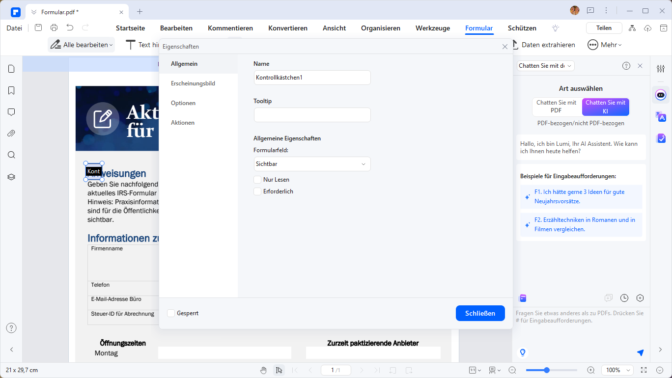Click Daten extrahieren in the toolbar

tap(543, 45)
